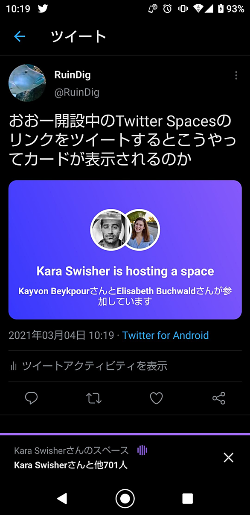
Task: Tap the blue back arrow
Action: 20,37
